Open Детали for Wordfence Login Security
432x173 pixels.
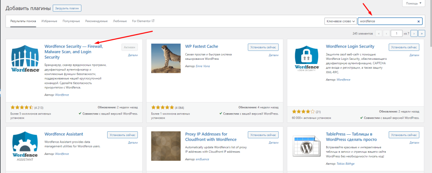[x=414, y=55]
